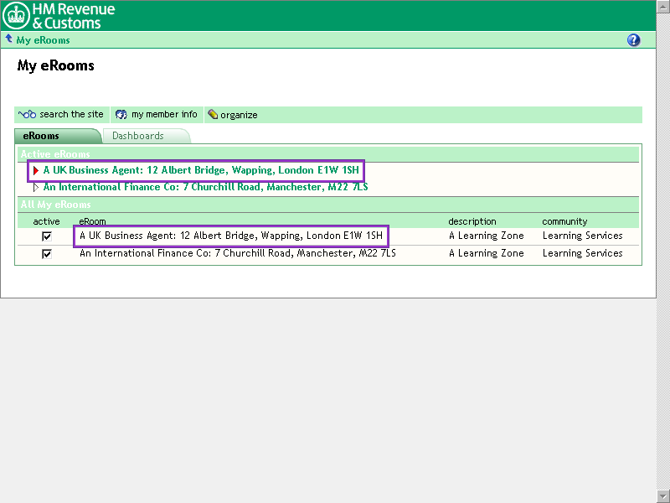This screenshot has height=503, width=670.
Task: Open An International Finance Co in All My eRooms table
Action: coord(238,253)
